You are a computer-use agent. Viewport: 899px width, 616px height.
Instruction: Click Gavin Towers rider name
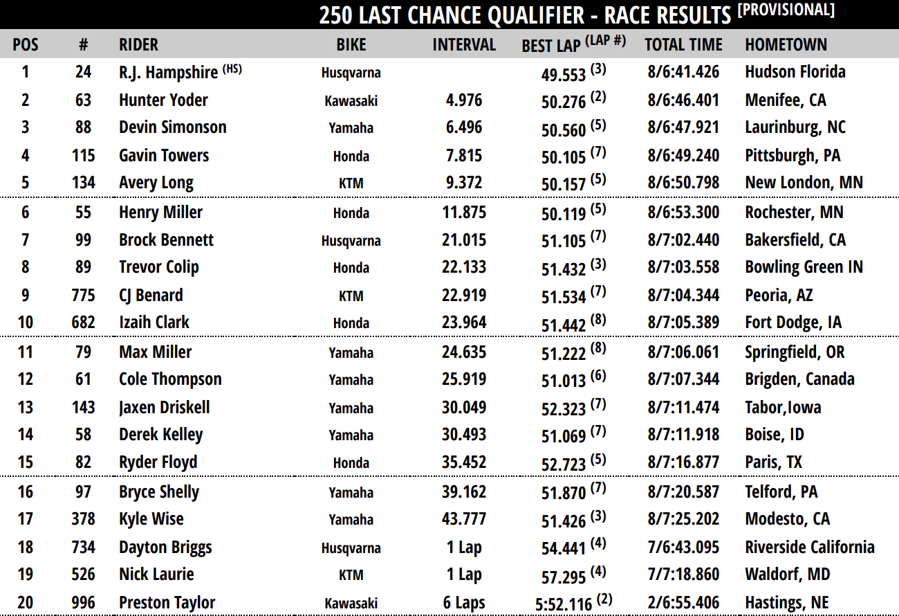click(x=164, y=156)
